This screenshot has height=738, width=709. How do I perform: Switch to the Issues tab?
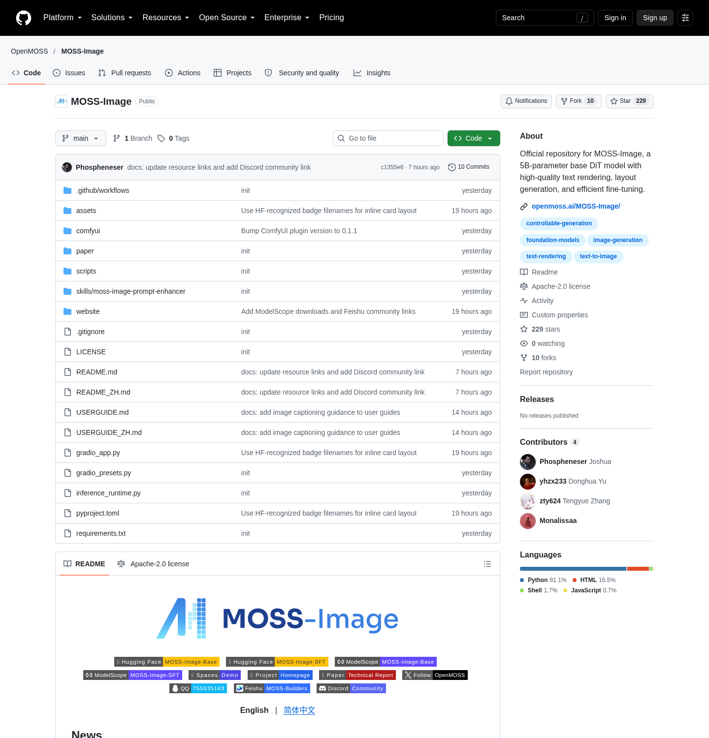click(x=69, y=73)
